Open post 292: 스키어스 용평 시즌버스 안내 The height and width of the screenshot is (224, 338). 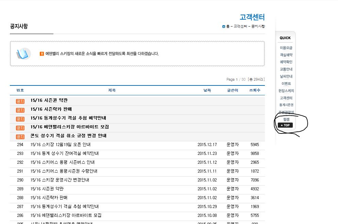63,162
